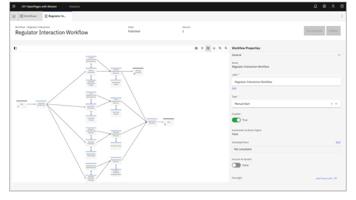Click the Label field for the workflow
The image size is (356, 200).
(286, 82)
